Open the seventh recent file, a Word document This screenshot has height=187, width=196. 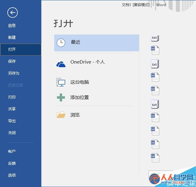[155, 117]
